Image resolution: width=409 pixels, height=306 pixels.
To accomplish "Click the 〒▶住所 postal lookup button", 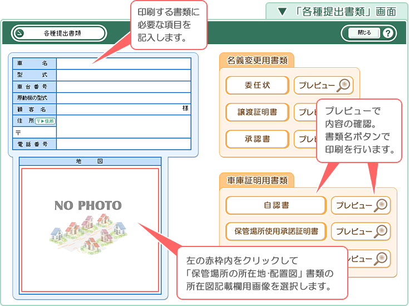I will [x=45, y=121].
